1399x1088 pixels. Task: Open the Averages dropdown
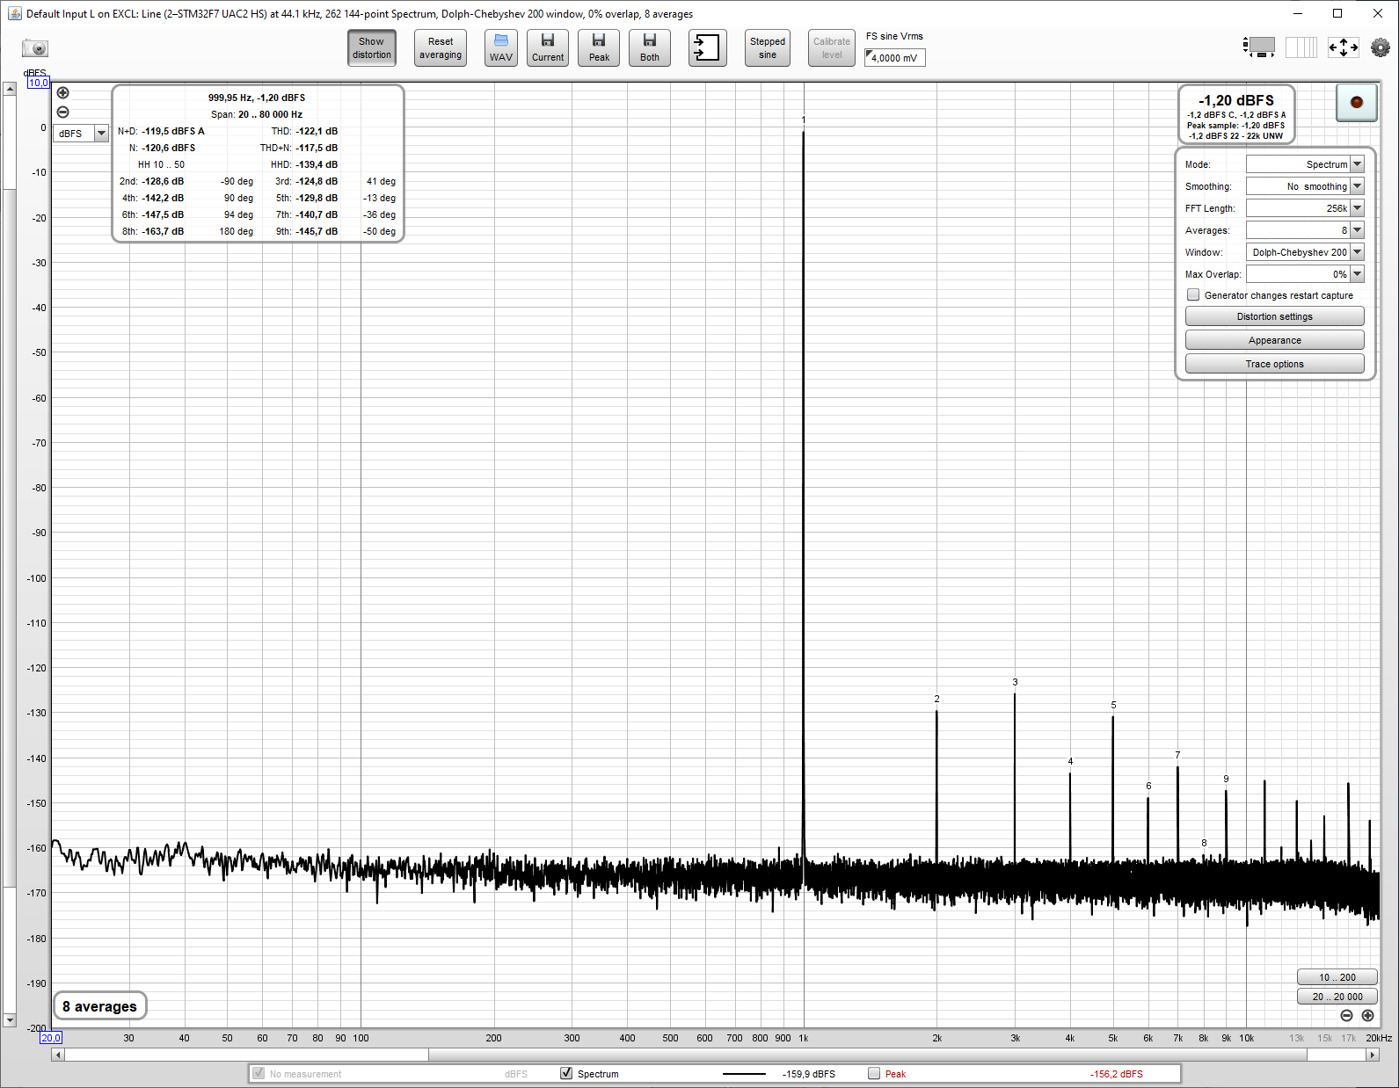(1305, 230)
